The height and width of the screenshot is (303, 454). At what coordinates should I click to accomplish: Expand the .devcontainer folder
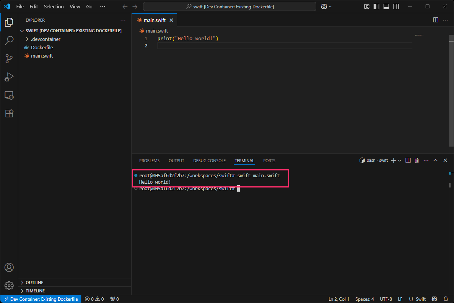click(75, 39)
